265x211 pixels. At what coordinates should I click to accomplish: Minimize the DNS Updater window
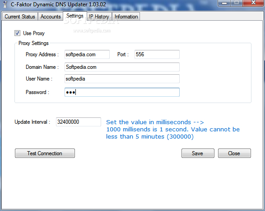224,3
